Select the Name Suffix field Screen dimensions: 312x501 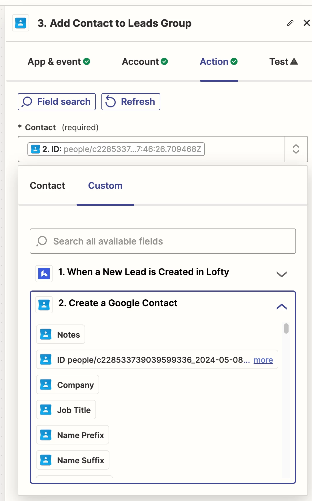(73, 460)
